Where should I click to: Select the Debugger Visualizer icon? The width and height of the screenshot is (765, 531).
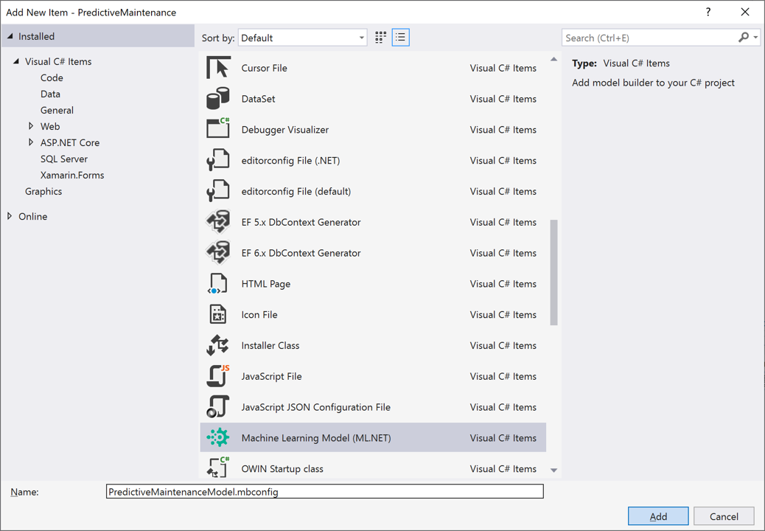(x=218, y=129)
